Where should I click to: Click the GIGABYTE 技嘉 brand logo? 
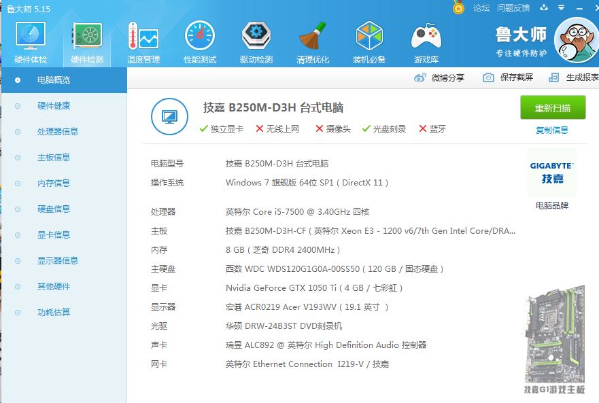(551, 173)
